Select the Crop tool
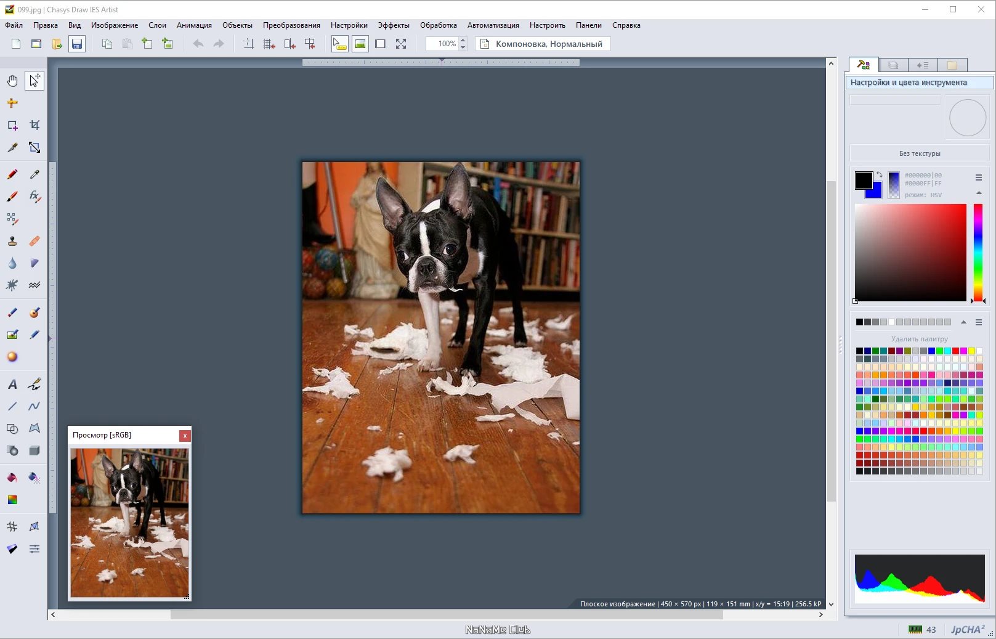The width and height of the screenshot is (996, 639). click(34, 125)
